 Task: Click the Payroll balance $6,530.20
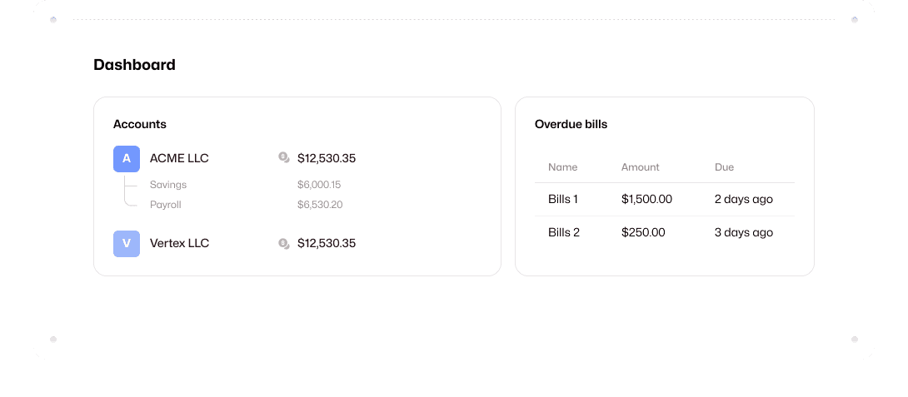pos(320,205)
